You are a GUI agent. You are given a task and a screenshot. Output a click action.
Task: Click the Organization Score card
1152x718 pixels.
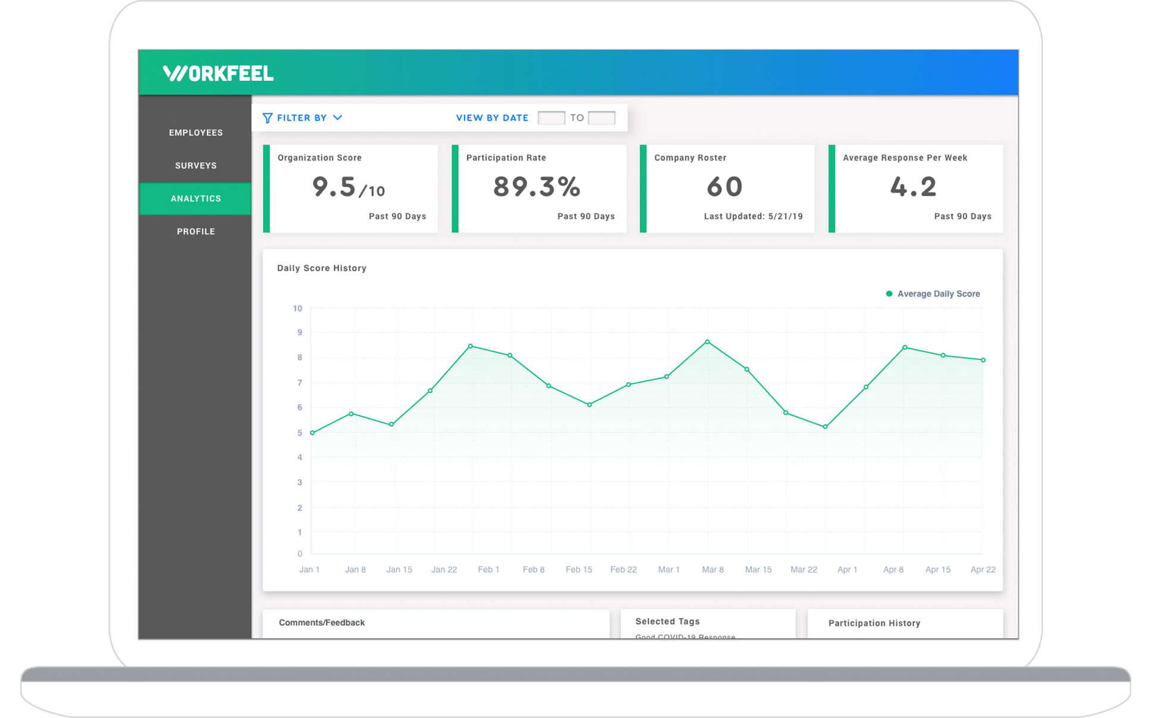pyautogui.click(x=351, y=188)
